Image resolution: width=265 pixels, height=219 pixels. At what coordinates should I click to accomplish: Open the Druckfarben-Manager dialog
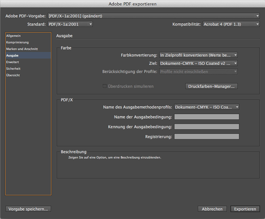(x=211, y=86)
